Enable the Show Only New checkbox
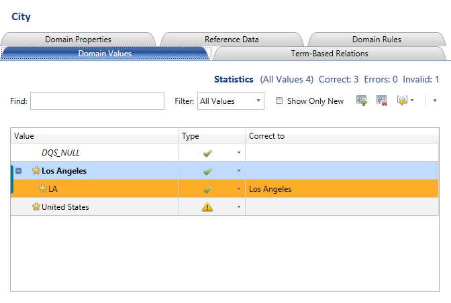 click(279, 101)
